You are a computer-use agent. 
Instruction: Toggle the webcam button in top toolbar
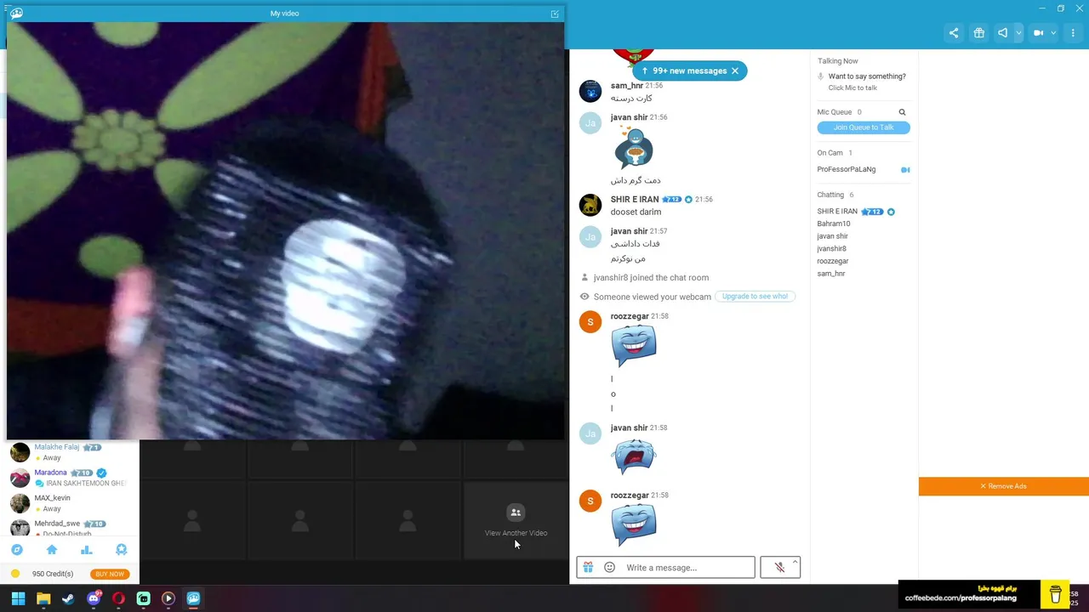1039,33
